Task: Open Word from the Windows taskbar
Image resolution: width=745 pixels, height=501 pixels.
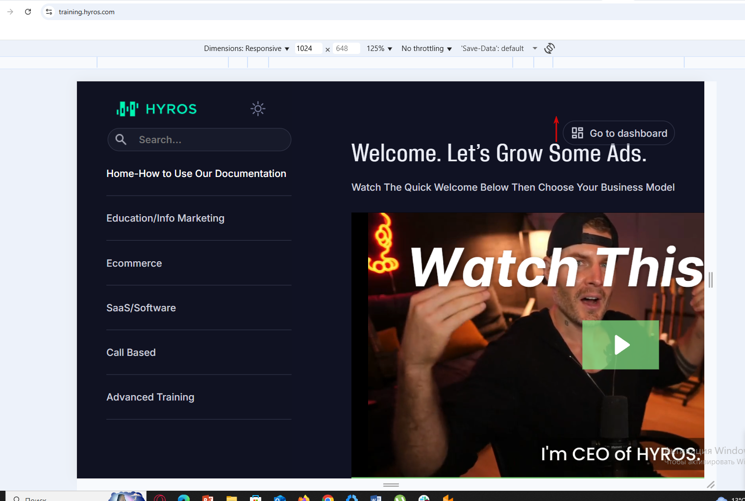Action: click(x=376, y=498)
